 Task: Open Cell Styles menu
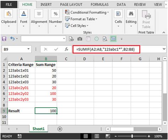(77, 26)
